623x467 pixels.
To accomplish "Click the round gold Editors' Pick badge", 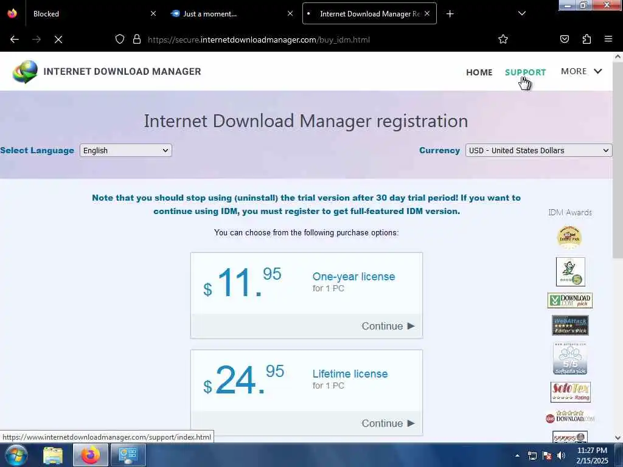I will tap(569, 238).
